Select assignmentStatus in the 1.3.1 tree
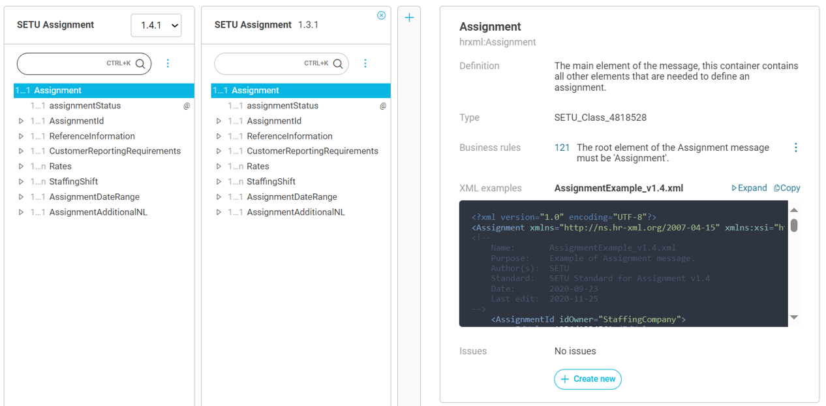Viewport: 826px width, 406px height. point(283,106)
